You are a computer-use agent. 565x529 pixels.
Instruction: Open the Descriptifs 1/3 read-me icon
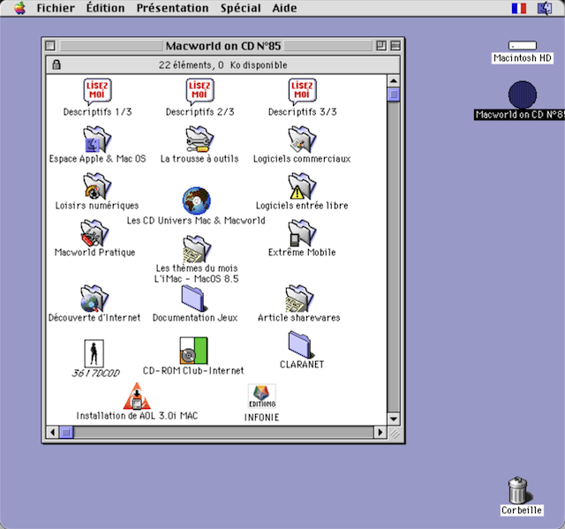[97, 92]
